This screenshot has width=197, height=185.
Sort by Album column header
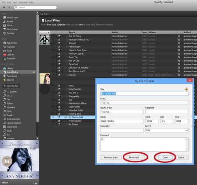pos(163,32)
